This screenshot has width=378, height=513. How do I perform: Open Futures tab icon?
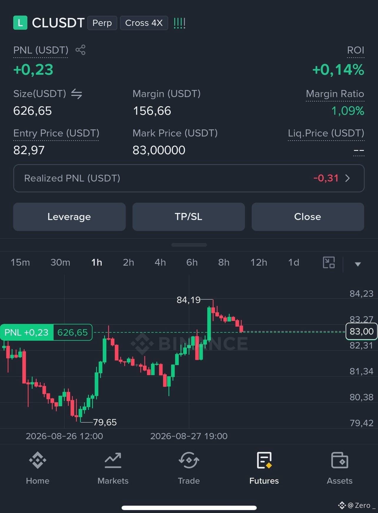coord(264,460)
